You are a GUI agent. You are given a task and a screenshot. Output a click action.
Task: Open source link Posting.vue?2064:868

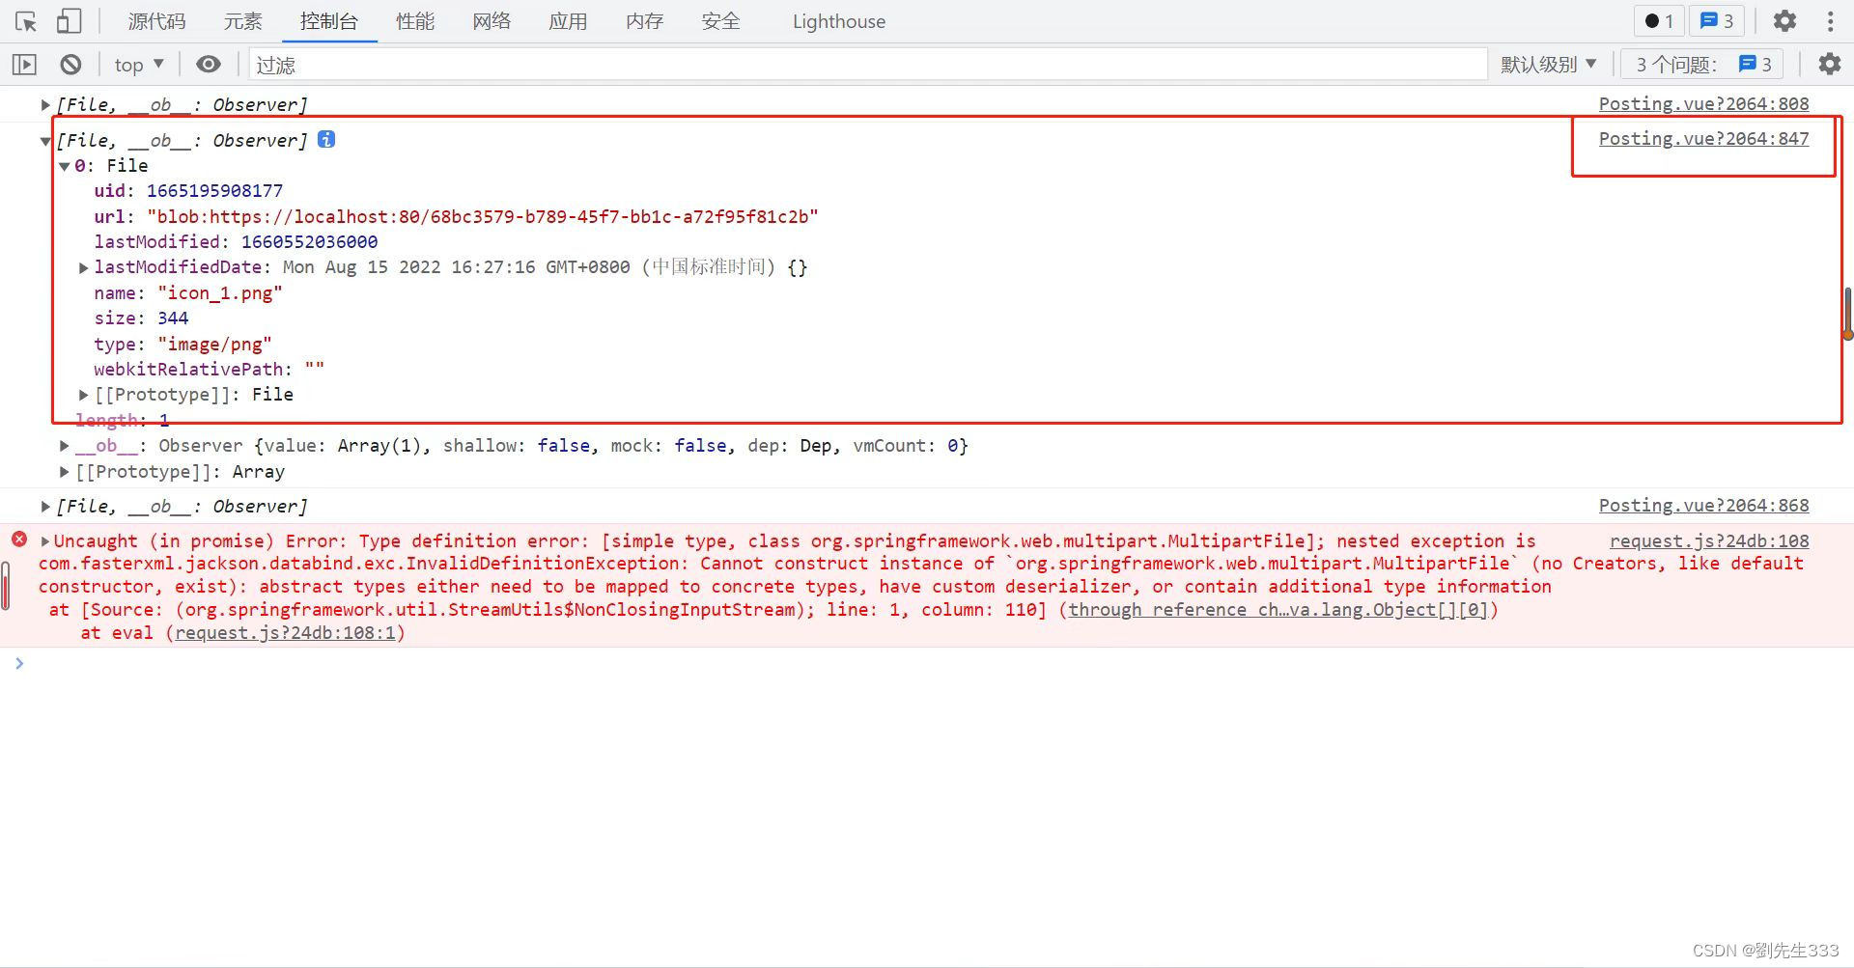(x=1703, y=506)
